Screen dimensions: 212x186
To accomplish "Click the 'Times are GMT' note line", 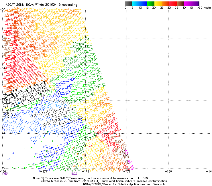I will [x=91, y=178].
